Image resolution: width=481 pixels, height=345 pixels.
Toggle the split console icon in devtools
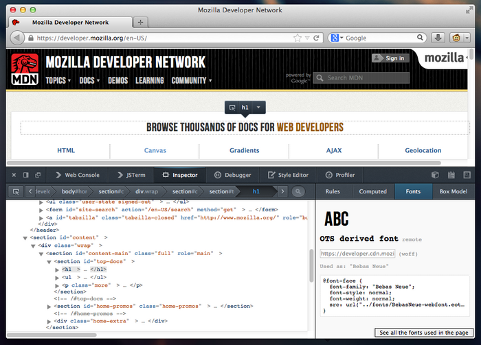coord(39,175)
